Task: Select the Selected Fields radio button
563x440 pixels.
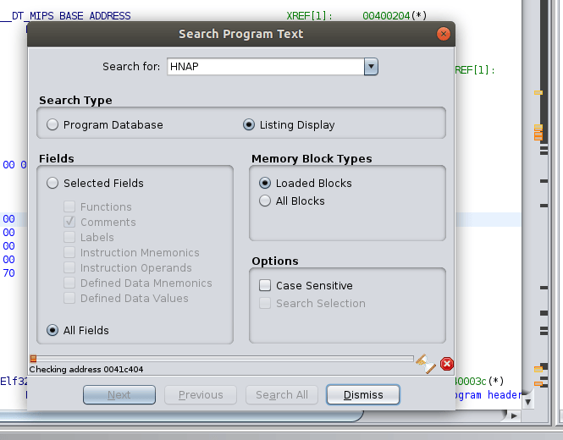Action: (53, 183)
